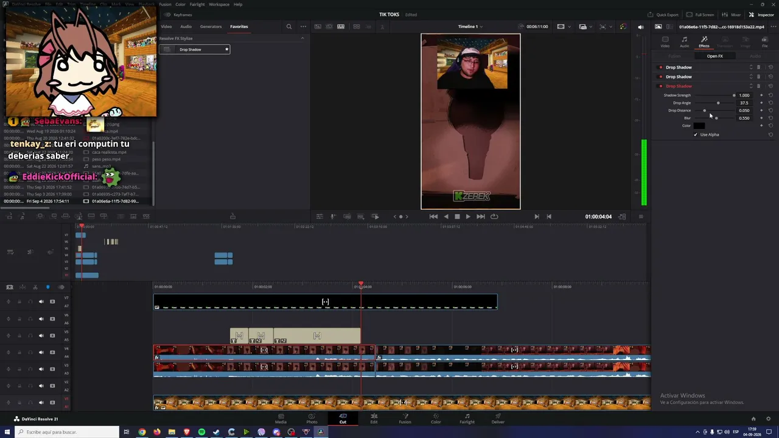Click the Quick Export button
This screenshot has height=438, width=779.
point(663,15)
